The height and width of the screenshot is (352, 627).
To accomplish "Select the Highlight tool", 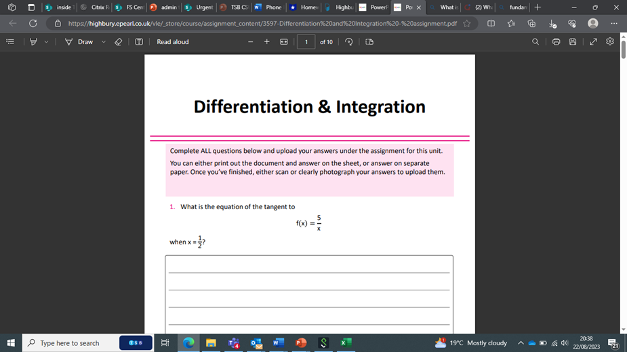I will point(34,41).
